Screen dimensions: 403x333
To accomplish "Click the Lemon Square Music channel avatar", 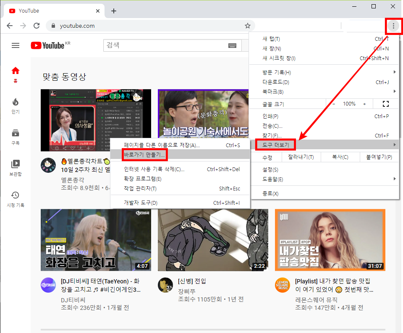I will pos(283,285).
